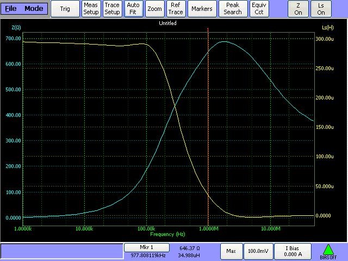The image size is (348, 261).
Task: Toggle the Ls On trace
Action: (x=321, y=9)
